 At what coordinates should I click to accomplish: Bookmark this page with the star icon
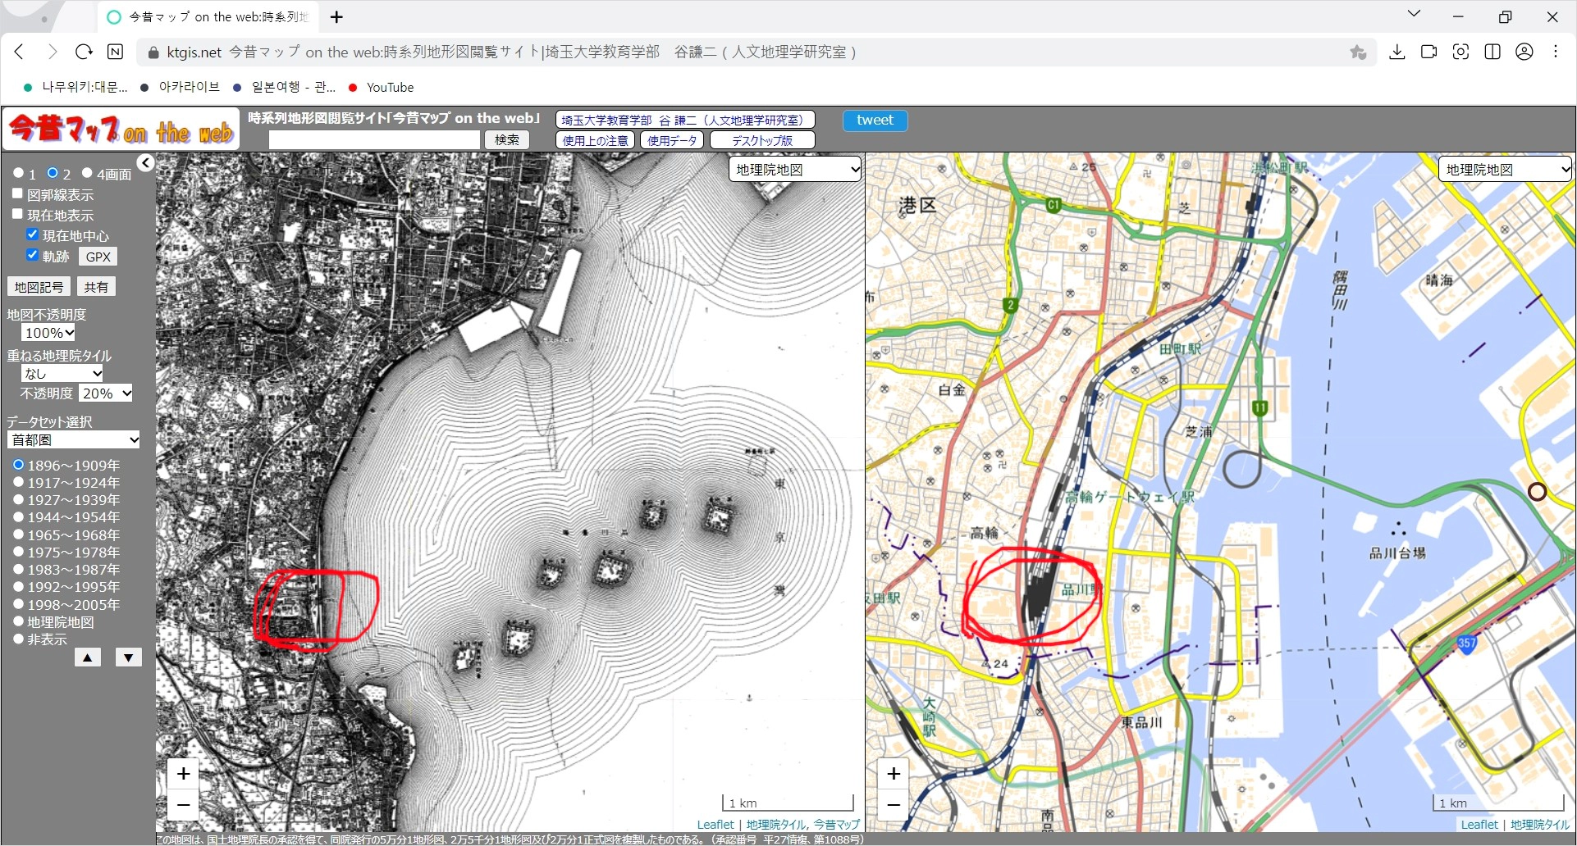point(1358,52)
